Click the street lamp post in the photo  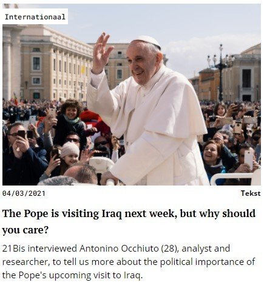pos(221,73)
